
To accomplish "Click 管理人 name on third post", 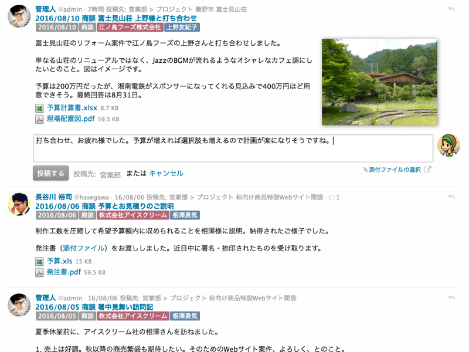I will 46,298.
